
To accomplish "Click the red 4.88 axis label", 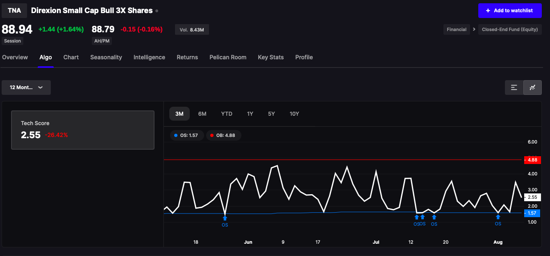I will point(532,160).
